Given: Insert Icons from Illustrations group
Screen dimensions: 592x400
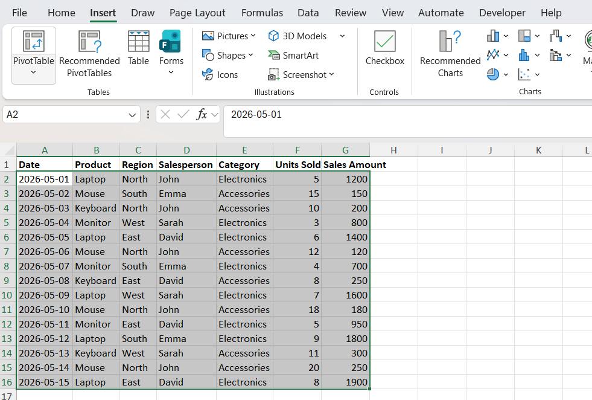Looking at the screenshot, I should point(220,74).
